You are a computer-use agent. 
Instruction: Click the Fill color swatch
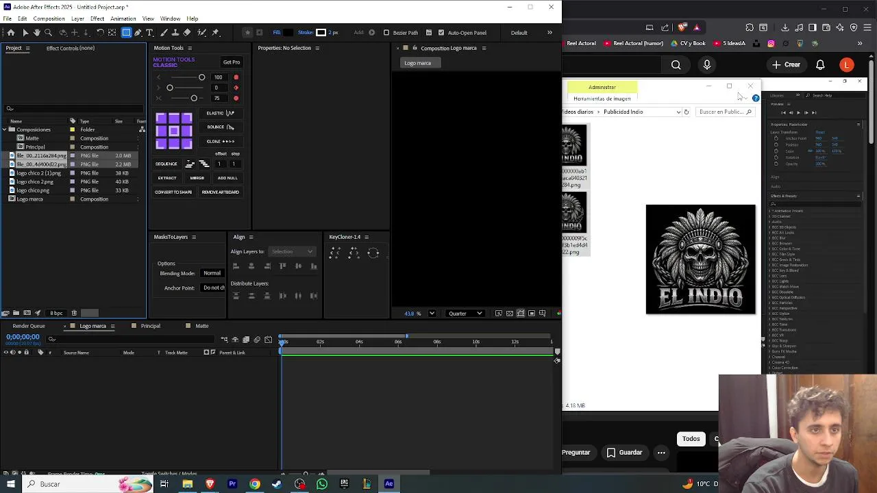click(288, 32)
